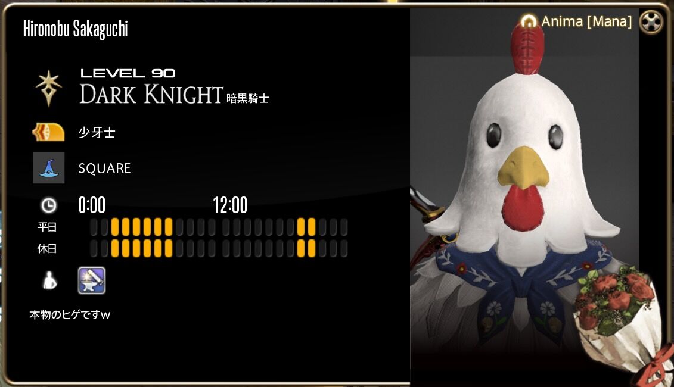Click the SQUARE Free Company name
674x387 pixels.
(x=104, y=168)
